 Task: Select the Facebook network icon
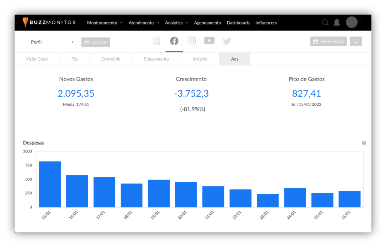click(x=174, y=41)
